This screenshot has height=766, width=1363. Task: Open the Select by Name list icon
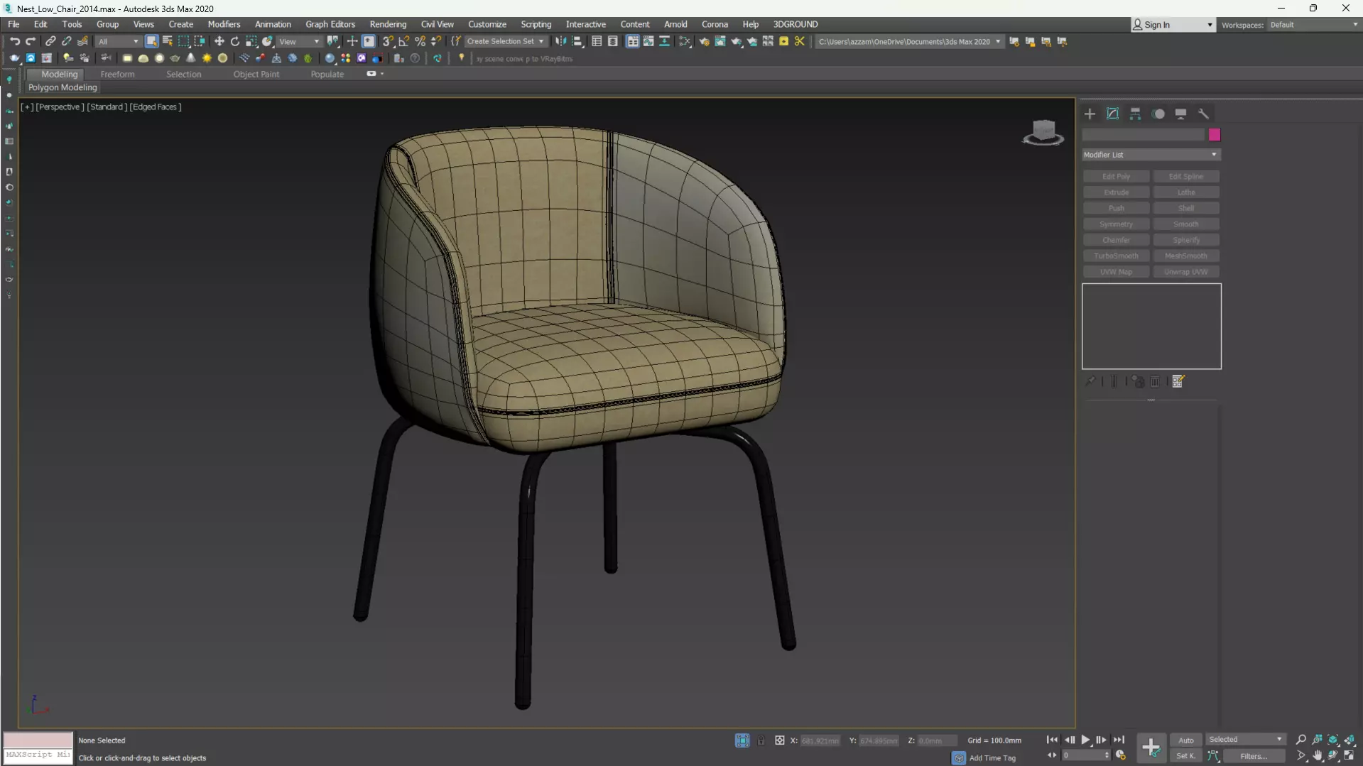pyautogui.click(x=168, y=41)
